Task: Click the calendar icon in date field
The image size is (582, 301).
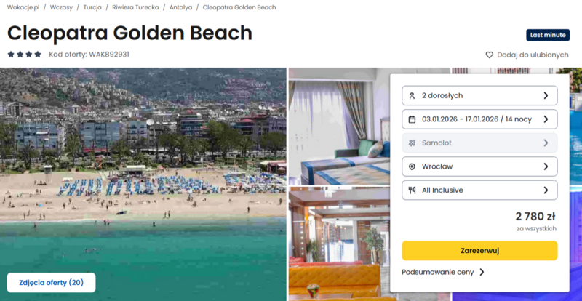Action: (412, 119)
